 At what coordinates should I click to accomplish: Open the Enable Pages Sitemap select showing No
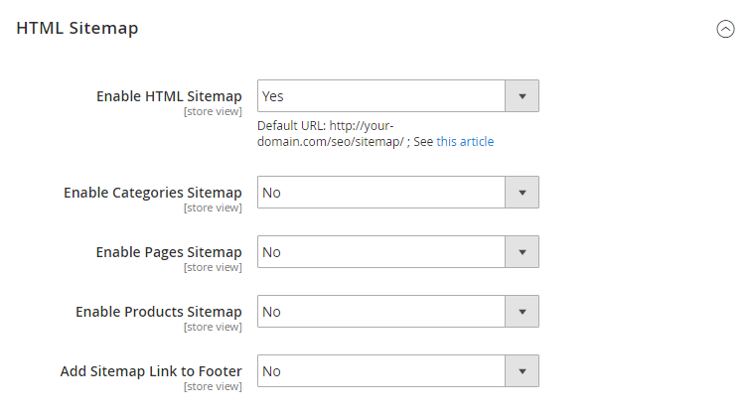pos(398,252)
